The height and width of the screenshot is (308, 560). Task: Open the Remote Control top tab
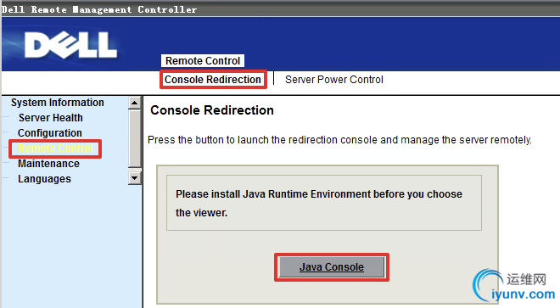[x=203, y=61]
